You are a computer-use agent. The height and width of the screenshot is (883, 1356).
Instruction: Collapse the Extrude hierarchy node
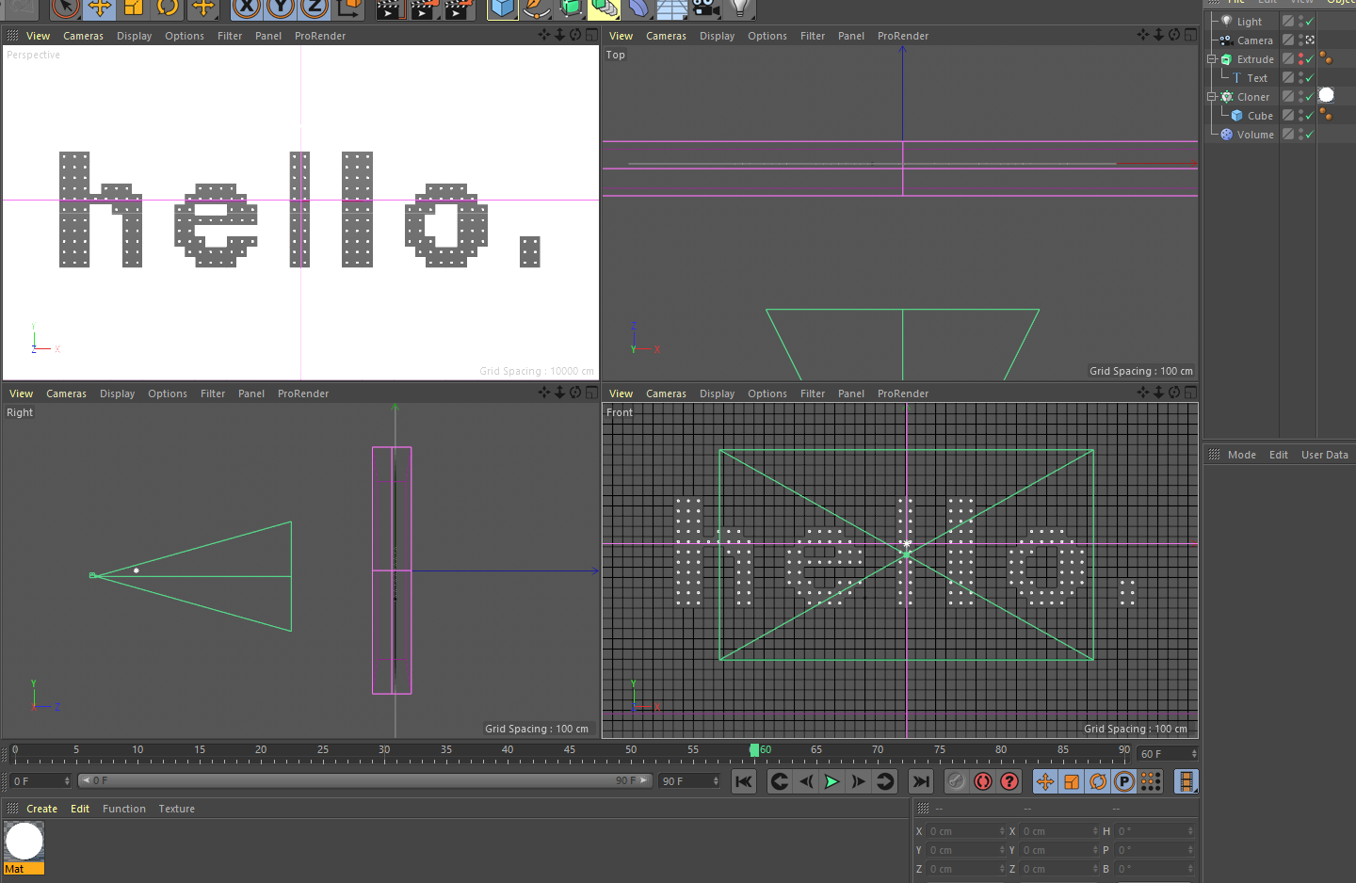(1212, 59)
